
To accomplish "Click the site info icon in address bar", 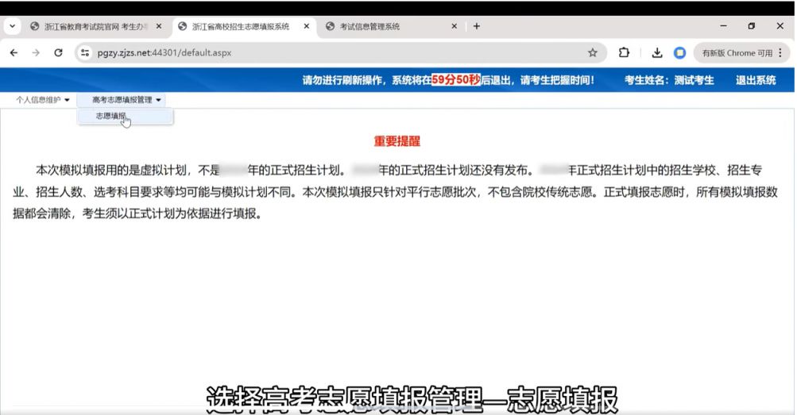I will tap(86, 53).
